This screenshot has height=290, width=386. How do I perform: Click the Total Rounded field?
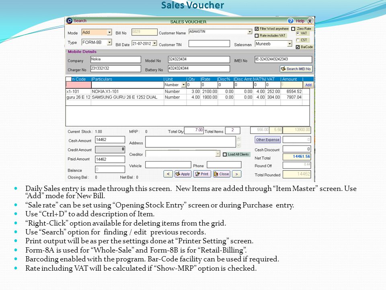297,174
